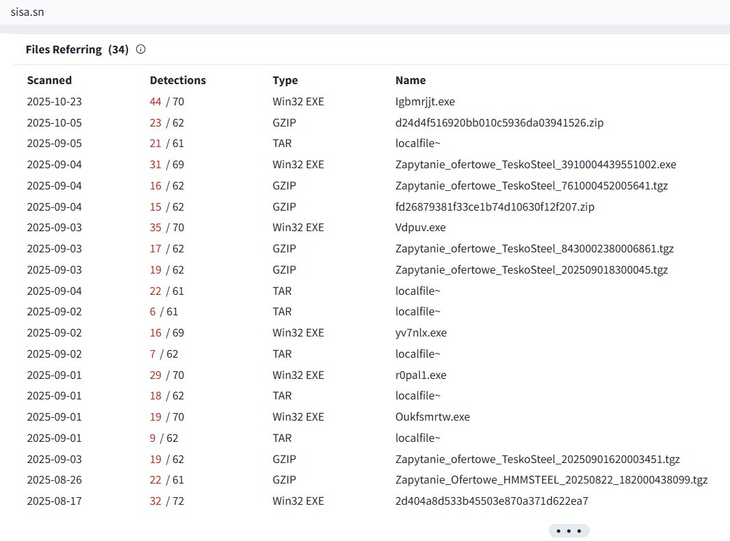Click the Name column header

[410, 80]
